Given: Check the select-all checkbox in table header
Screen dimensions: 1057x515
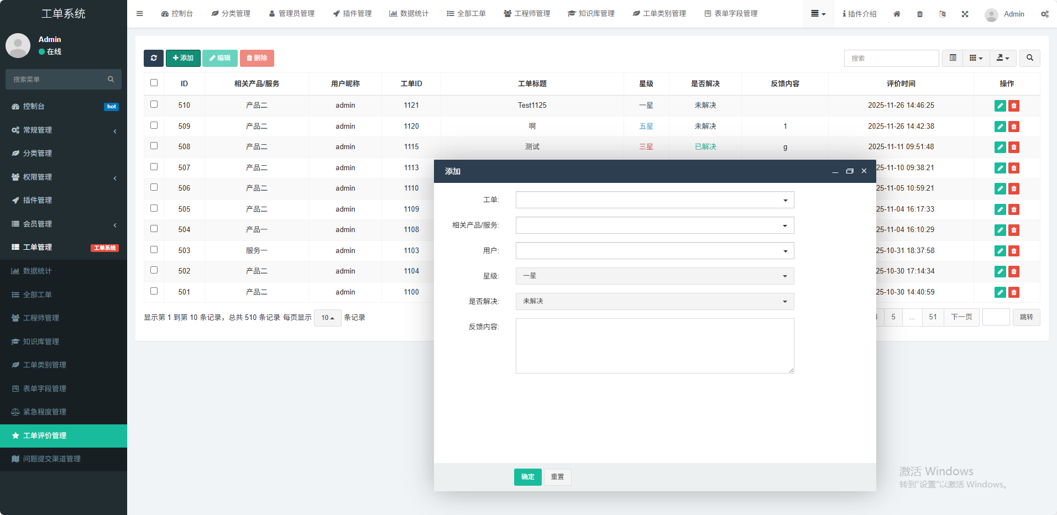Looking at the screenshot, I should pyautogui.click(x=154, y=83).
